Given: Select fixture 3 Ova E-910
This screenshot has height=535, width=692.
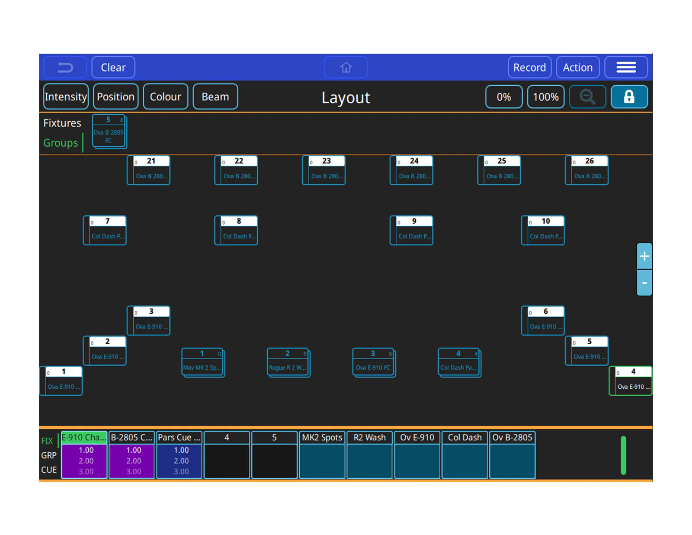Looking at the screenshot, I should (148, 320).
